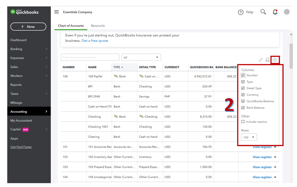Click the bank feed icon beside Cash on in the 100 PayPal row
The image size is (297, 187).
[x=141, y=76]
